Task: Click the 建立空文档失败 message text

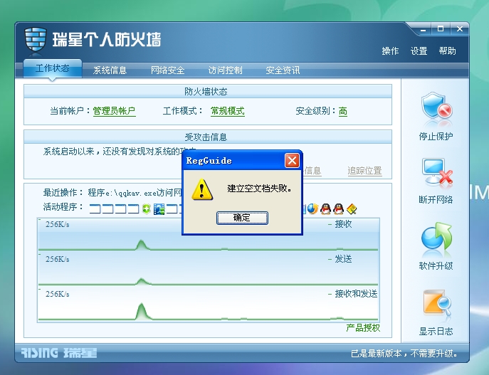Action: pos(259,189)
